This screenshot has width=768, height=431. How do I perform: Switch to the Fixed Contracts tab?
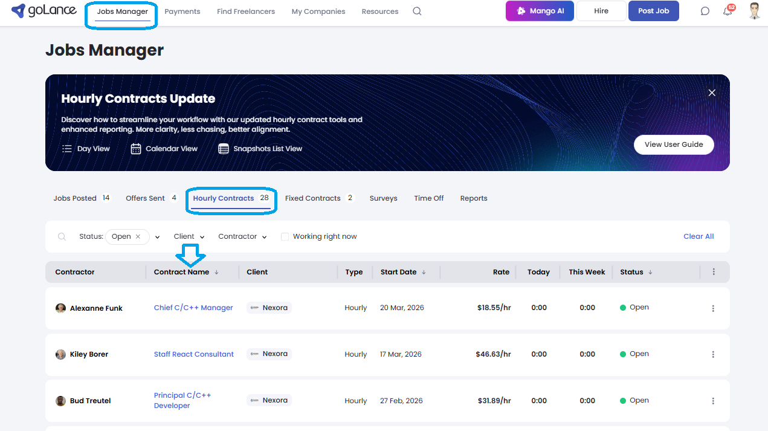(x=312, y=198)
